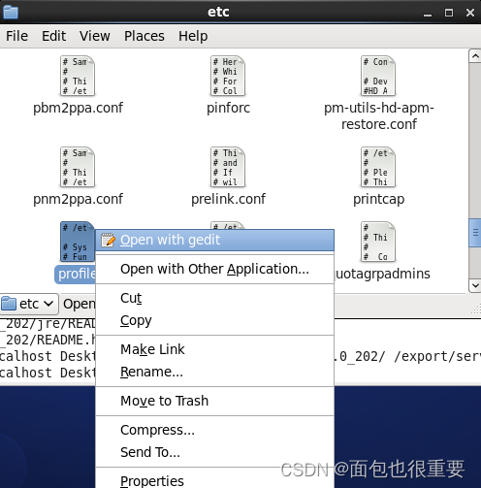Choose Move to Trash

coord(214,401)
